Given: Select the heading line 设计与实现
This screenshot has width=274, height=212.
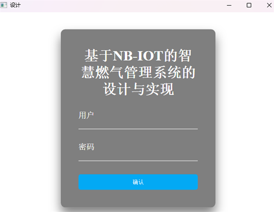Looking at the screenshot, I should tap(139, 89).
